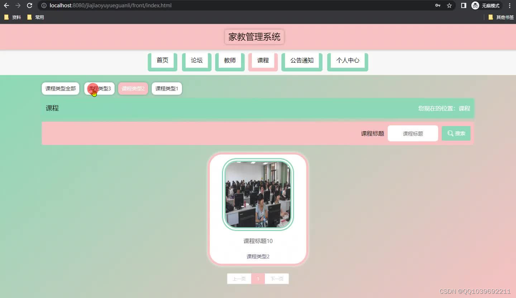Click the 无痕模式 incognito profile icon
Viewport: 516px width, 298px height.
(475, 5)
